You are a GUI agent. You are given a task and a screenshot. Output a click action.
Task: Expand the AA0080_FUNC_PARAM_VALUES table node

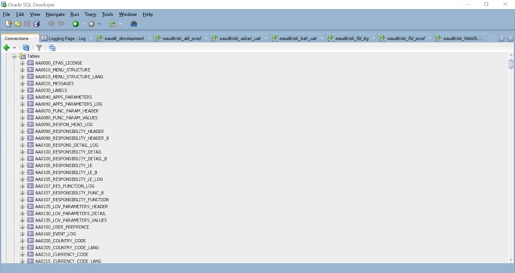point(22,118)
